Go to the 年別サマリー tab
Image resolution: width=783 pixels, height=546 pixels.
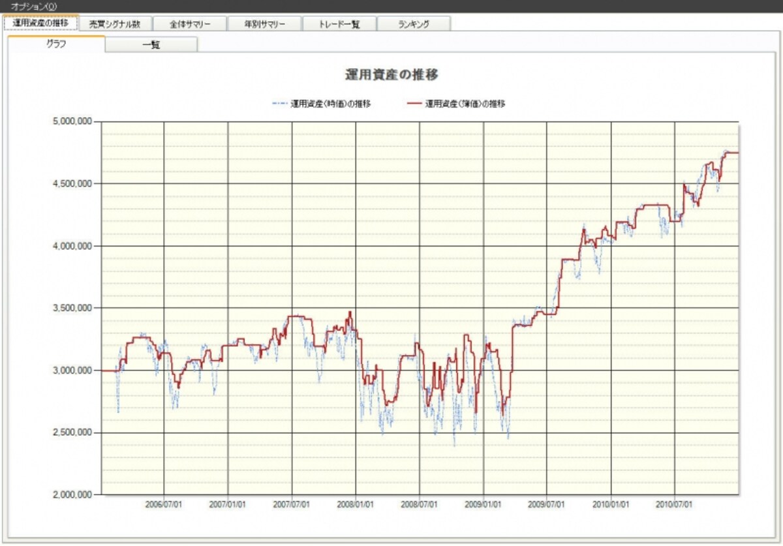pyautogui.click(x=264, y=23)
